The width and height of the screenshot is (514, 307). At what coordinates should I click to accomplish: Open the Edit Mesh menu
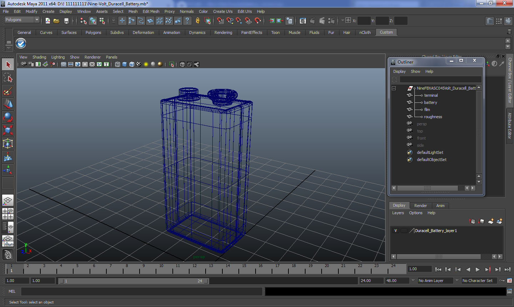point(151,11)
